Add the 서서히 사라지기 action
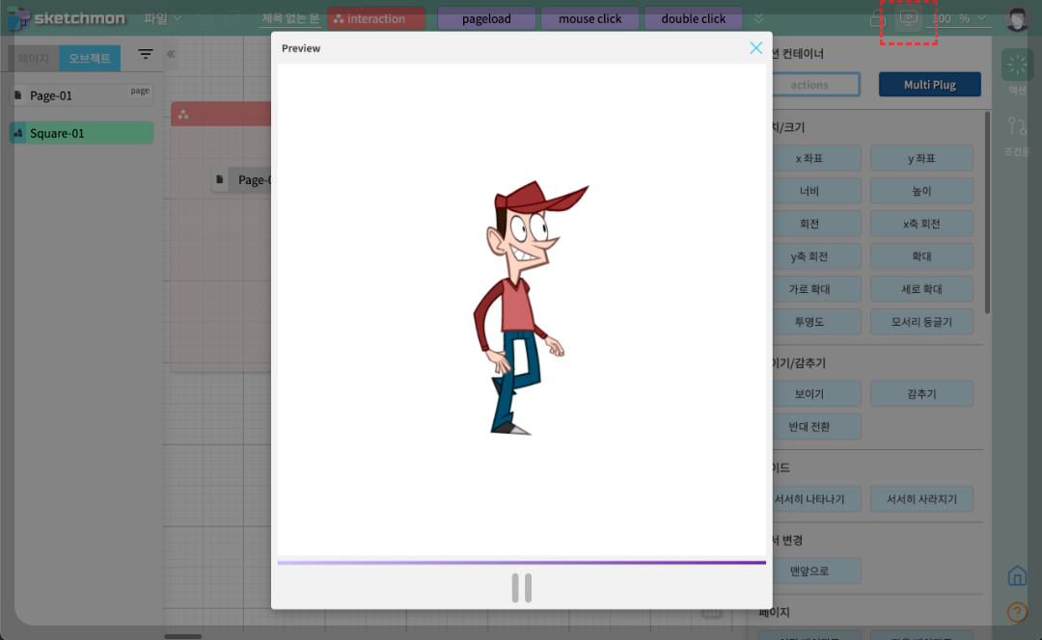Image resolution: width=1042 pixels, height=640 pixels. coord(921,498)
